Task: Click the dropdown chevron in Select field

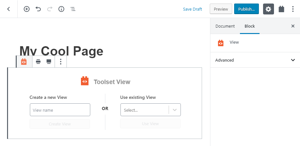Action: pyautogui.click(x=175, y=110)
